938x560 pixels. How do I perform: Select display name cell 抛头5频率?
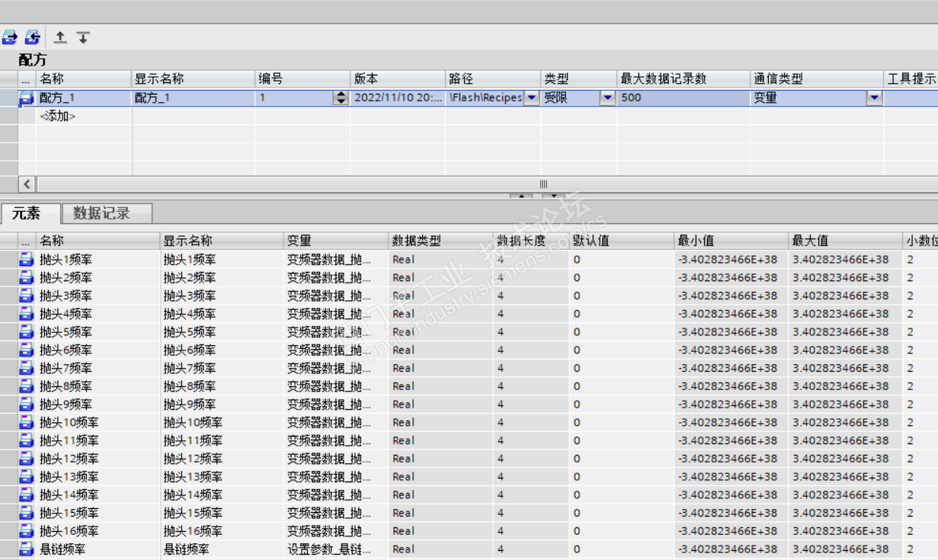coord(222,331)
